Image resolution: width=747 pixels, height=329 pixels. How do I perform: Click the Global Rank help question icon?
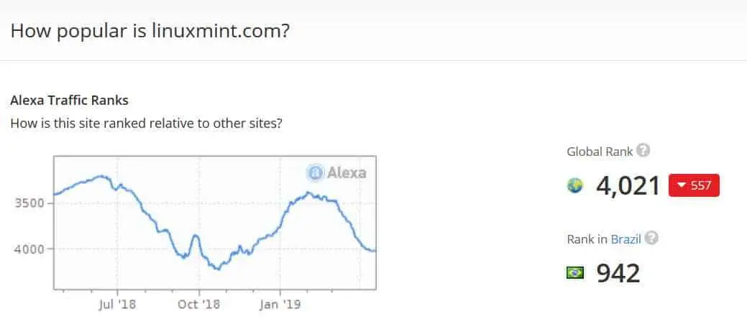point(643,151)
